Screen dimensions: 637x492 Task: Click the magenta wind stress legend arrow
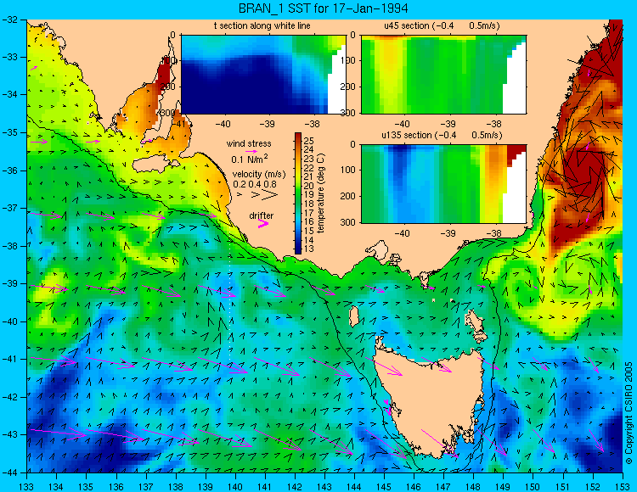[x=250, y=151]
